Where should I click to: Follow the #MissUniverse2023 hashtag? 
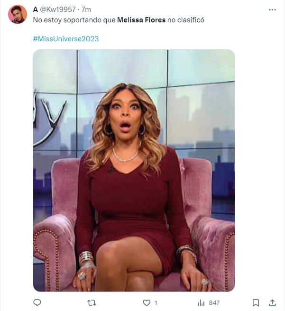[x=66, y=39]
